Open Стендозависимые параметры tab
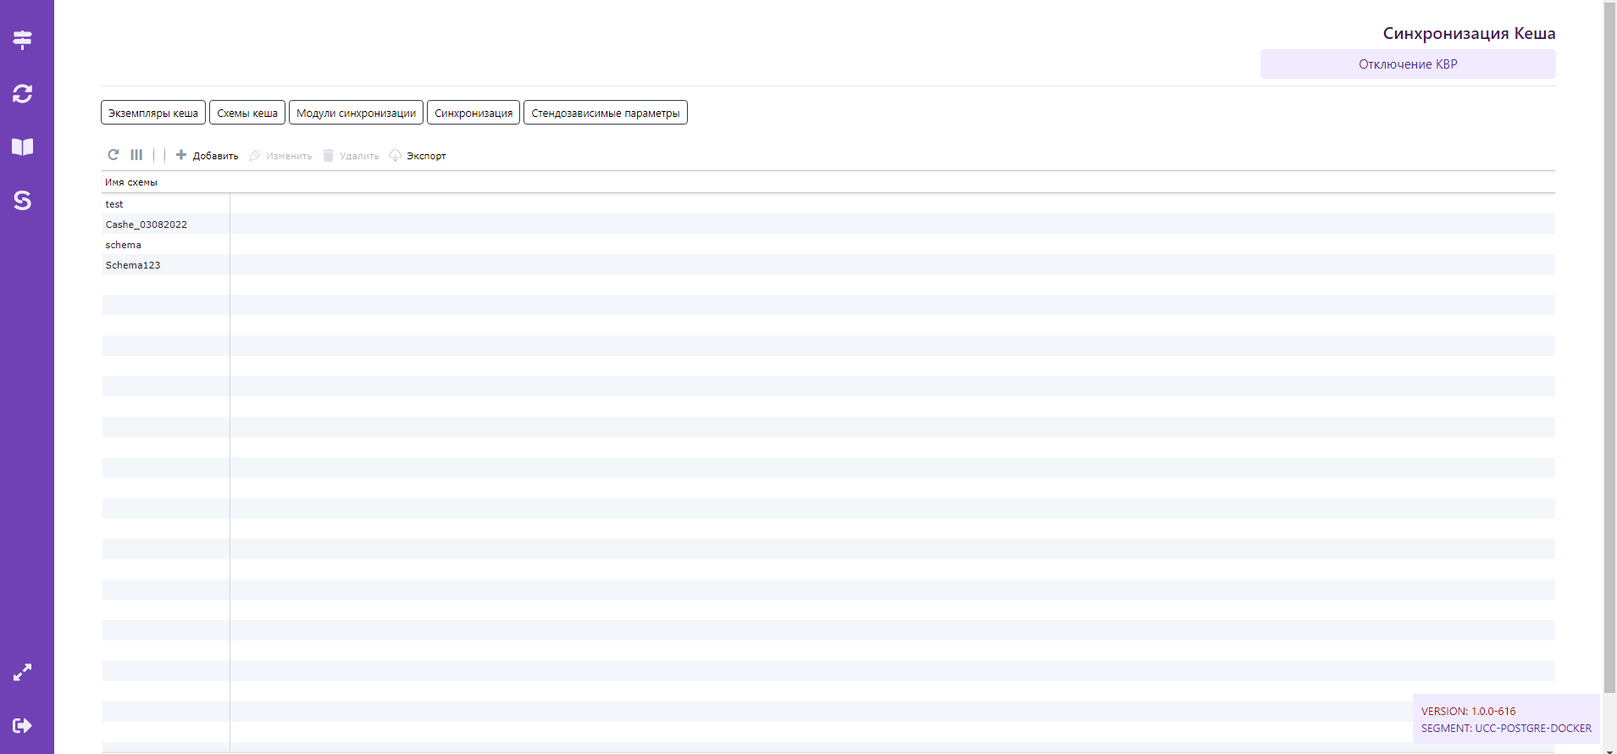 tap(605, 113)
